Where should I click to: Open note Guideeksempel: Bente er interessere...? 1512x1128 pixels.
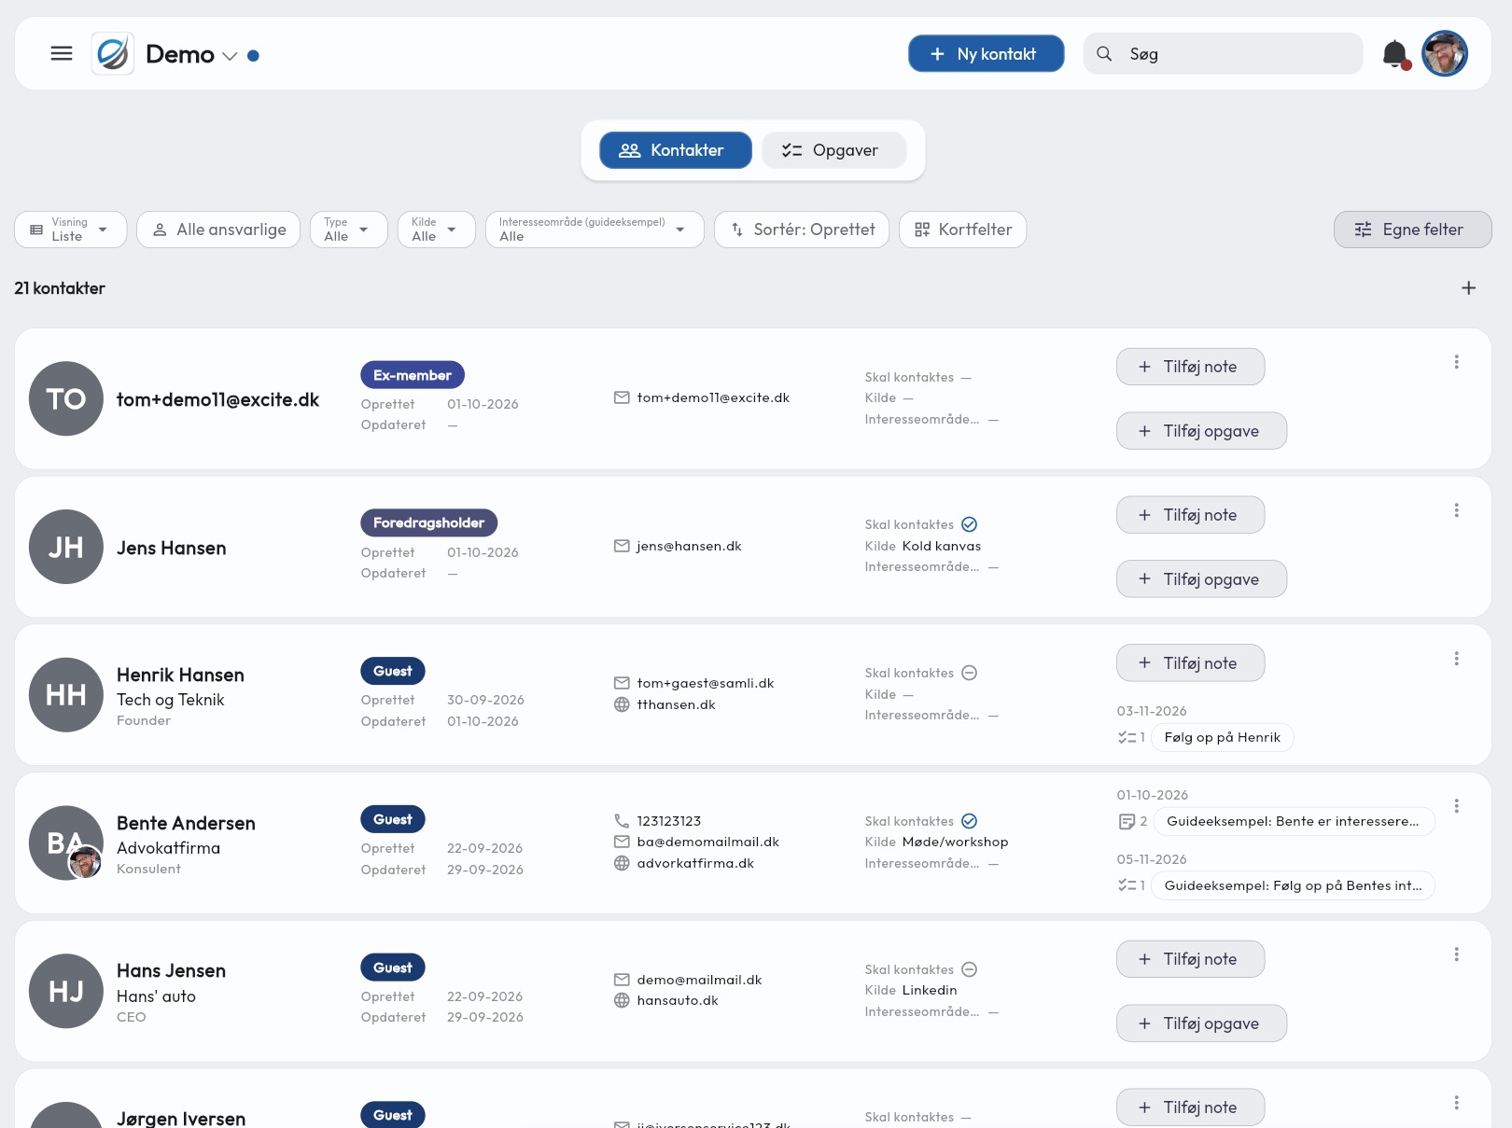[x=1295, y=821]
